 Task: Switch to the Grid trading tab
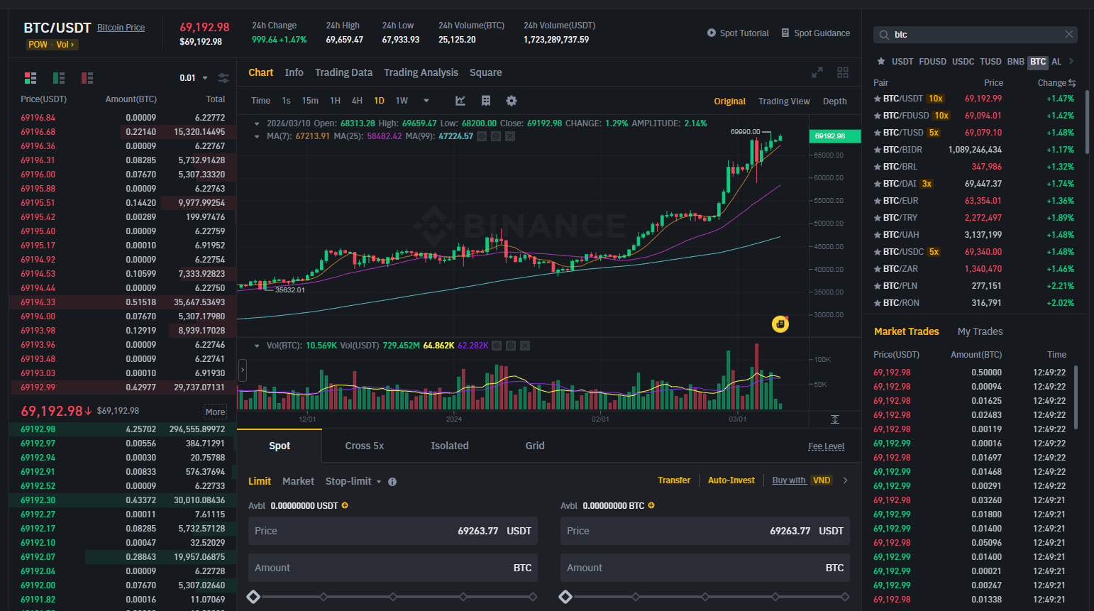535,446
